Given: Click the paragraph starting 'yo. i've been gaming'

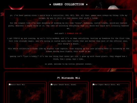Looking at the screenshot, I should click(68, 17).
